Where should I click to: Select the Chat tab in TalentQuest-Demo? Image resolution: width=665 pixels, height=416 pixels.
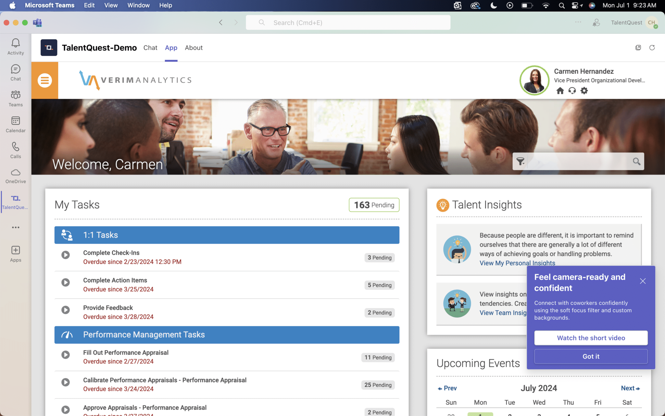151,47
